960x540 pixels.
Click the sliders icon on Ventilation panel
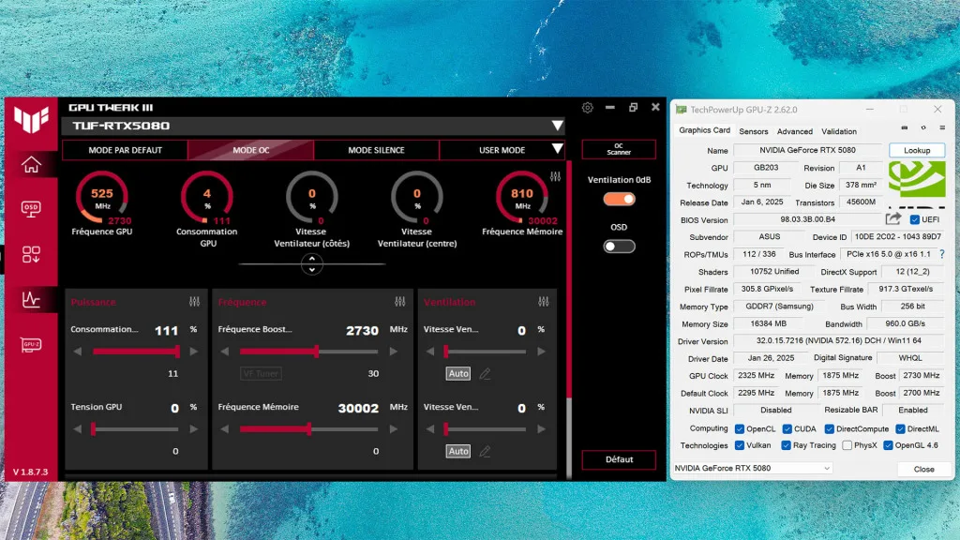(x=542, y=302)
